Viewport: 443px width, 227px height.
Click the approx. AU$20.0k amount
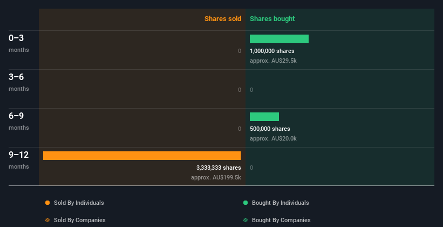pyautogui.click(x=273, y=138)
